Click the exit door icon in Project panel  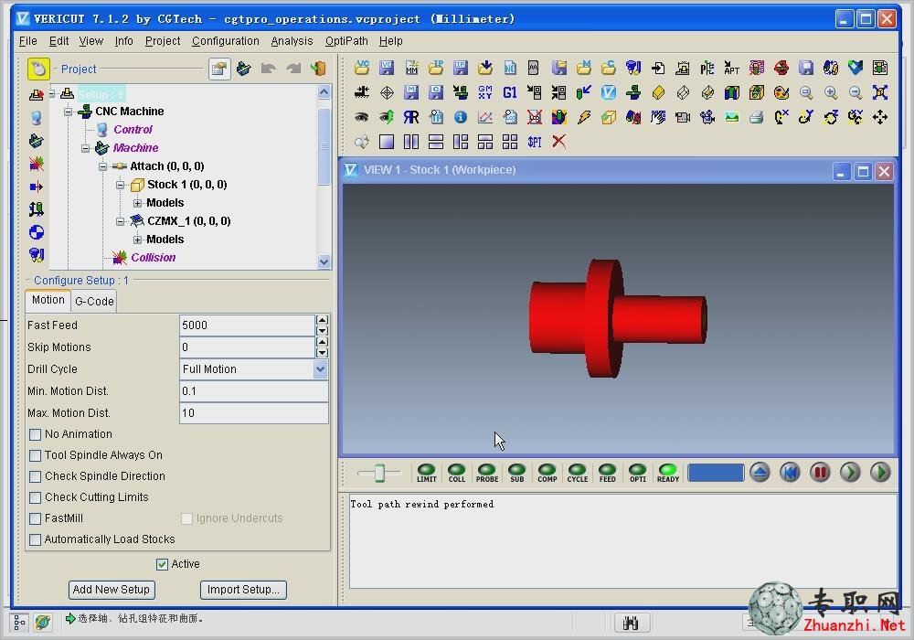point(318,69)
